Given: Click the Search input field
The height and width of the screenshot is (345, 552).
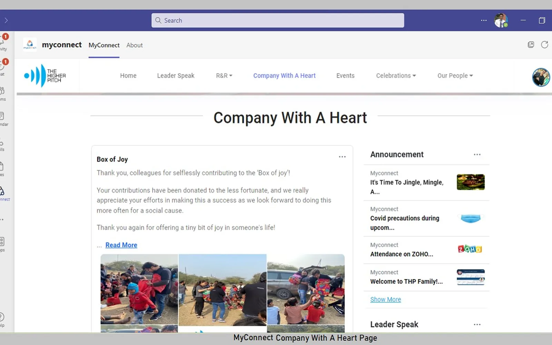Looking at the screenshot, I should click(x=278, y=20).
